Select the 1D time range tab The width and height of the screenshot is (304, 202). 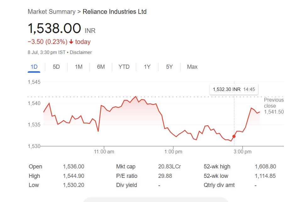34,67
